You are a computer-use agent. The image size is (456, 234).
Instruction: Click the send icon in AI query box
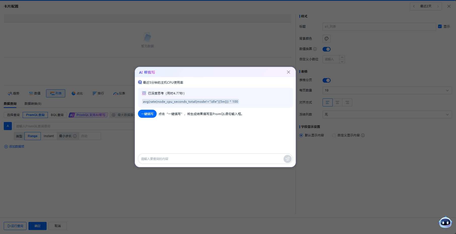287,159
